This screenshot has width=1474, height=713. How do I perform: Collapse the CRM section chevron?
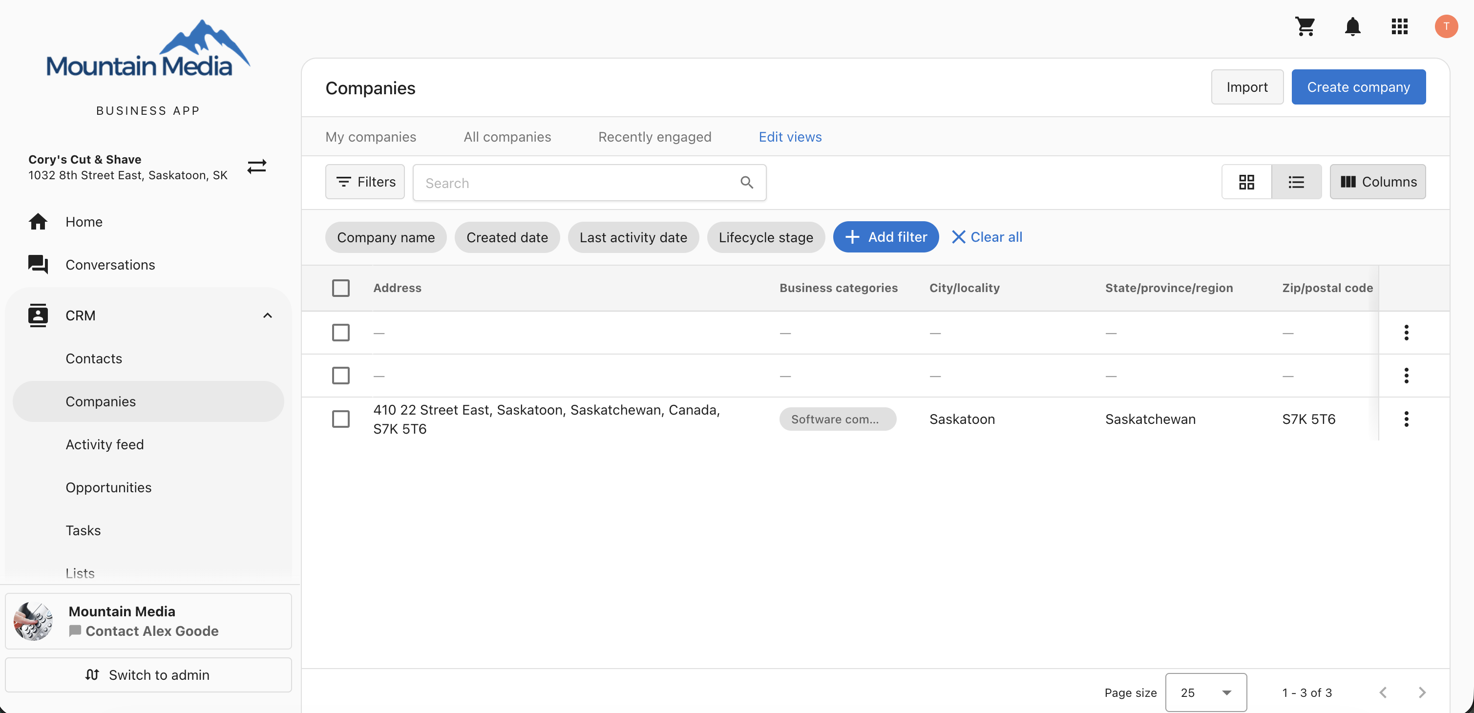click(267, 315)
